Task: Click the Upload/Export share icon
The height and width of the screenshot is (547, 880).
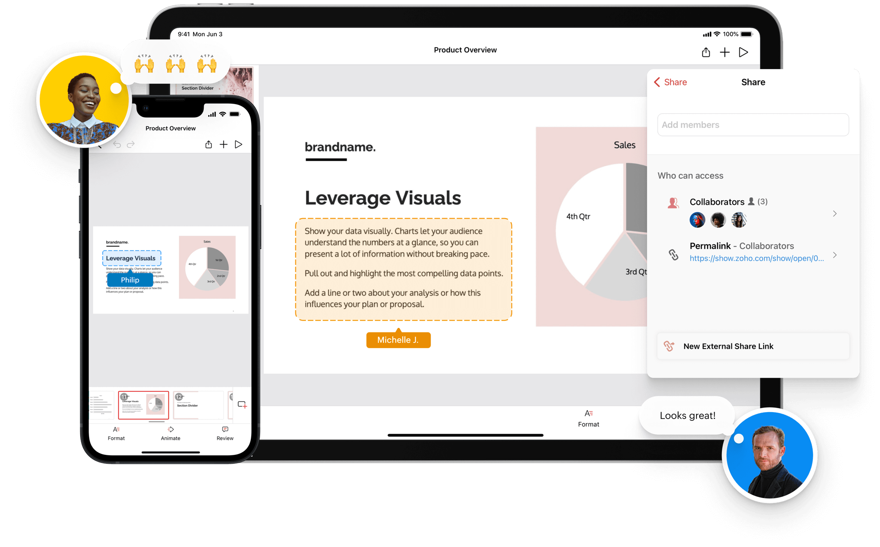Action: [704, 52]
